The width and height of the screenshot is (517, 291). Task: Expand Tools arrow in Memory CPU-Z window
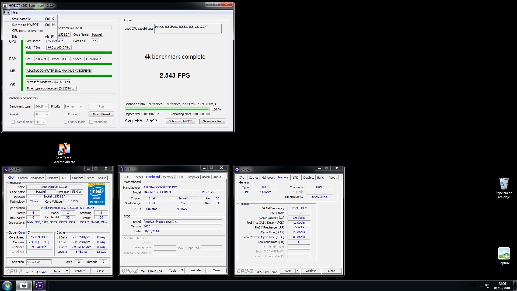[298, 271]
